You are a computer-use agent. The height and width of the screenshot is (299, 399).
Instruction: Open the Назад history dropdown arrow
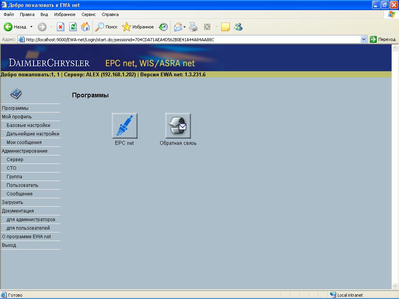click(x=31, y=27)
